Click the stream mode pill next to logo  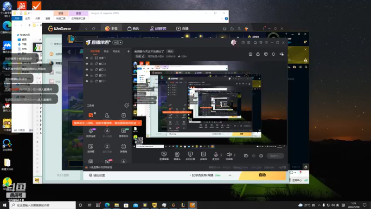click(118, 43)
